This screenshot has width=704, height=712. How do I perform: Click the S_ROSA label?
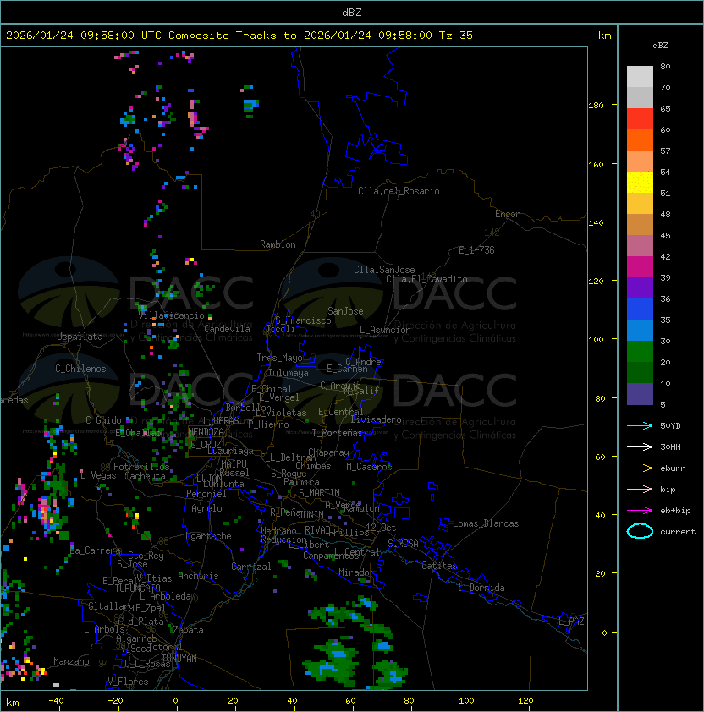403,543
